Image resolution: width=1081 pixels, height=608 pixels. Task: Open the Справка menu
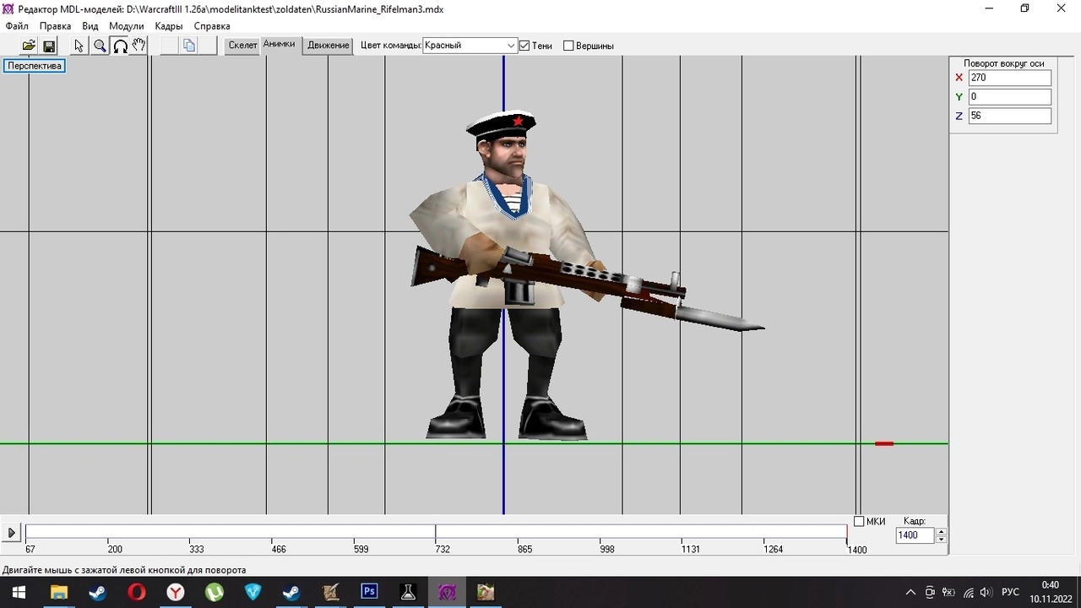212,26
